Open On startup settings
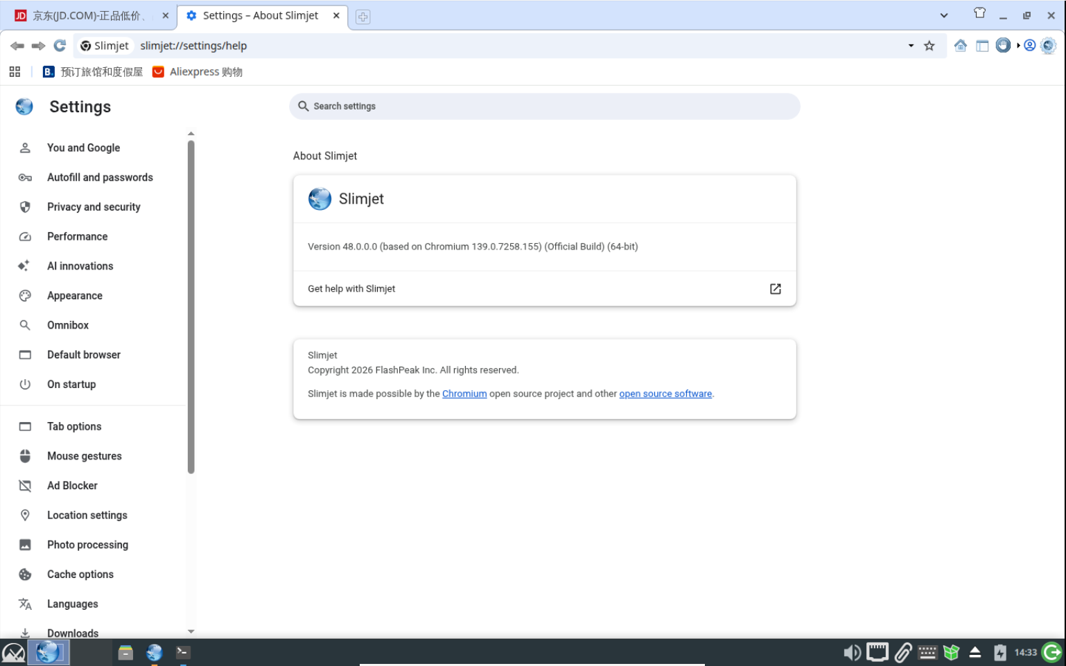The height and width of the screenshot is (666, 1066). click(71, 385)
